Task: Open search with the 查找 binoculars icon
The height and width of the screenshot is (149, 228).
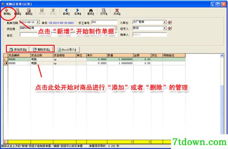Action: pyautogui.click(x=91, y=12)
